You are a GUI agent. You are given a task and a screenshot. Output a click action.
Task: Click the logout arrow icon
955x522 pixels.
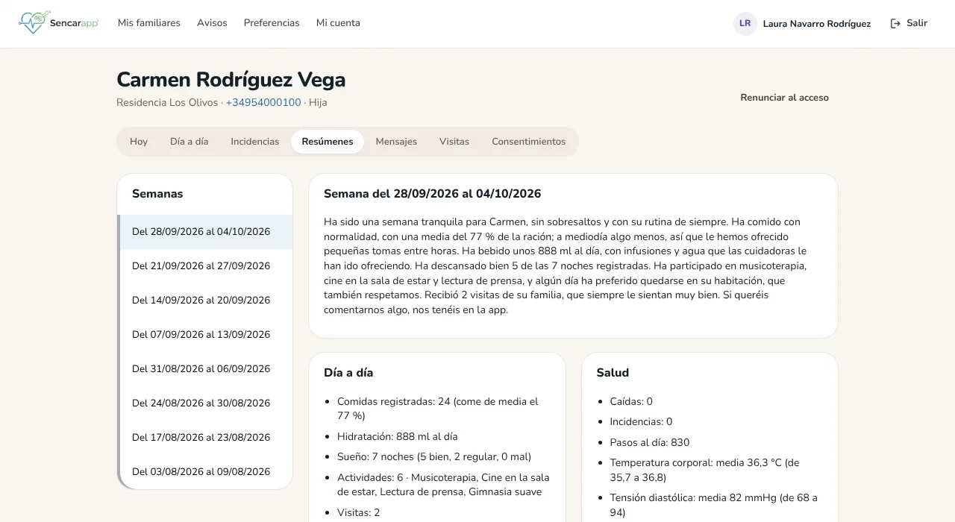tap(895, 23)
